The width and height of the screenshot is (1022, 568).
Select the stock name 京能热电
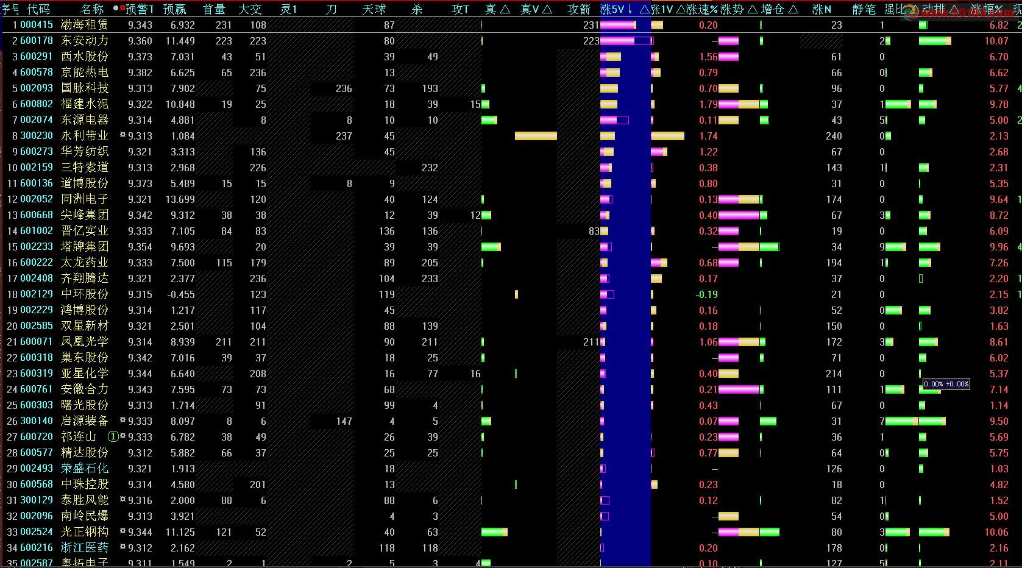[x=85, y=73]
